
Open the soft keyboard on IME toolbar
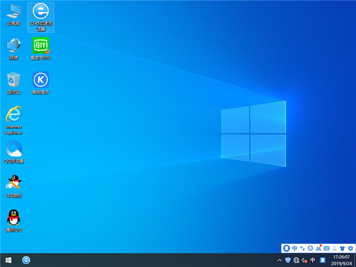pos(327,248)
